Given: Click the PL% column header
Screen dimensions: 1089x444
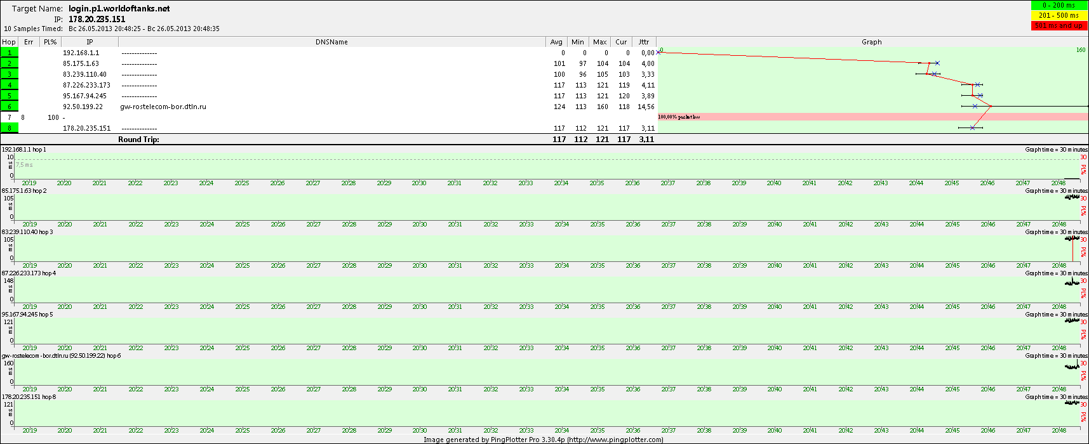Looking at the screenshot, I should pyautogui.click(x=50, y=42).
